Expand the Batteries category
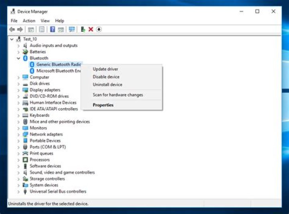The height and width of the screenshot is (214, 289). [18, 52]
